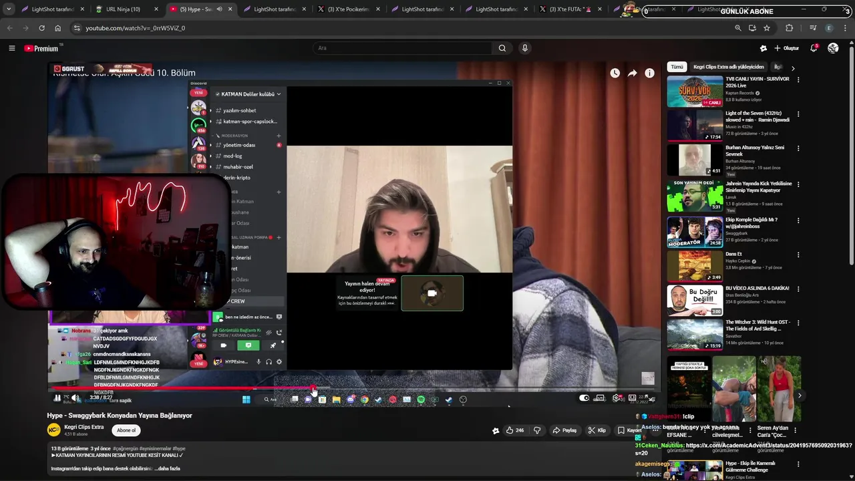Open options for Burhan Altunsoy video
Image resolution: width=855 pixels, height=481 pixels.
(x=798, y=149)
